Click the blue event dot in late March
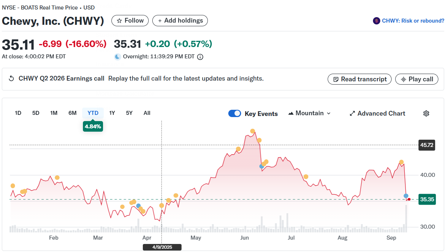Image resolution: width=446 pixels, height=252 pixels. [x=138, y=206]
